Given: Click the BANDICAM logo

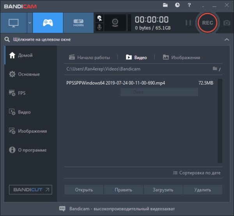Looking at the screenshot, I should [20, 6].
